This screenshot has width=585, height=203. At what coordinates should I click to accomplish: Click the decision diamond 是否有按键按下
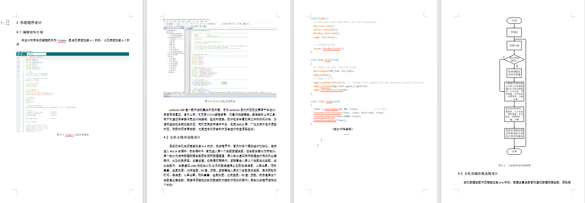tap(514, 59)
